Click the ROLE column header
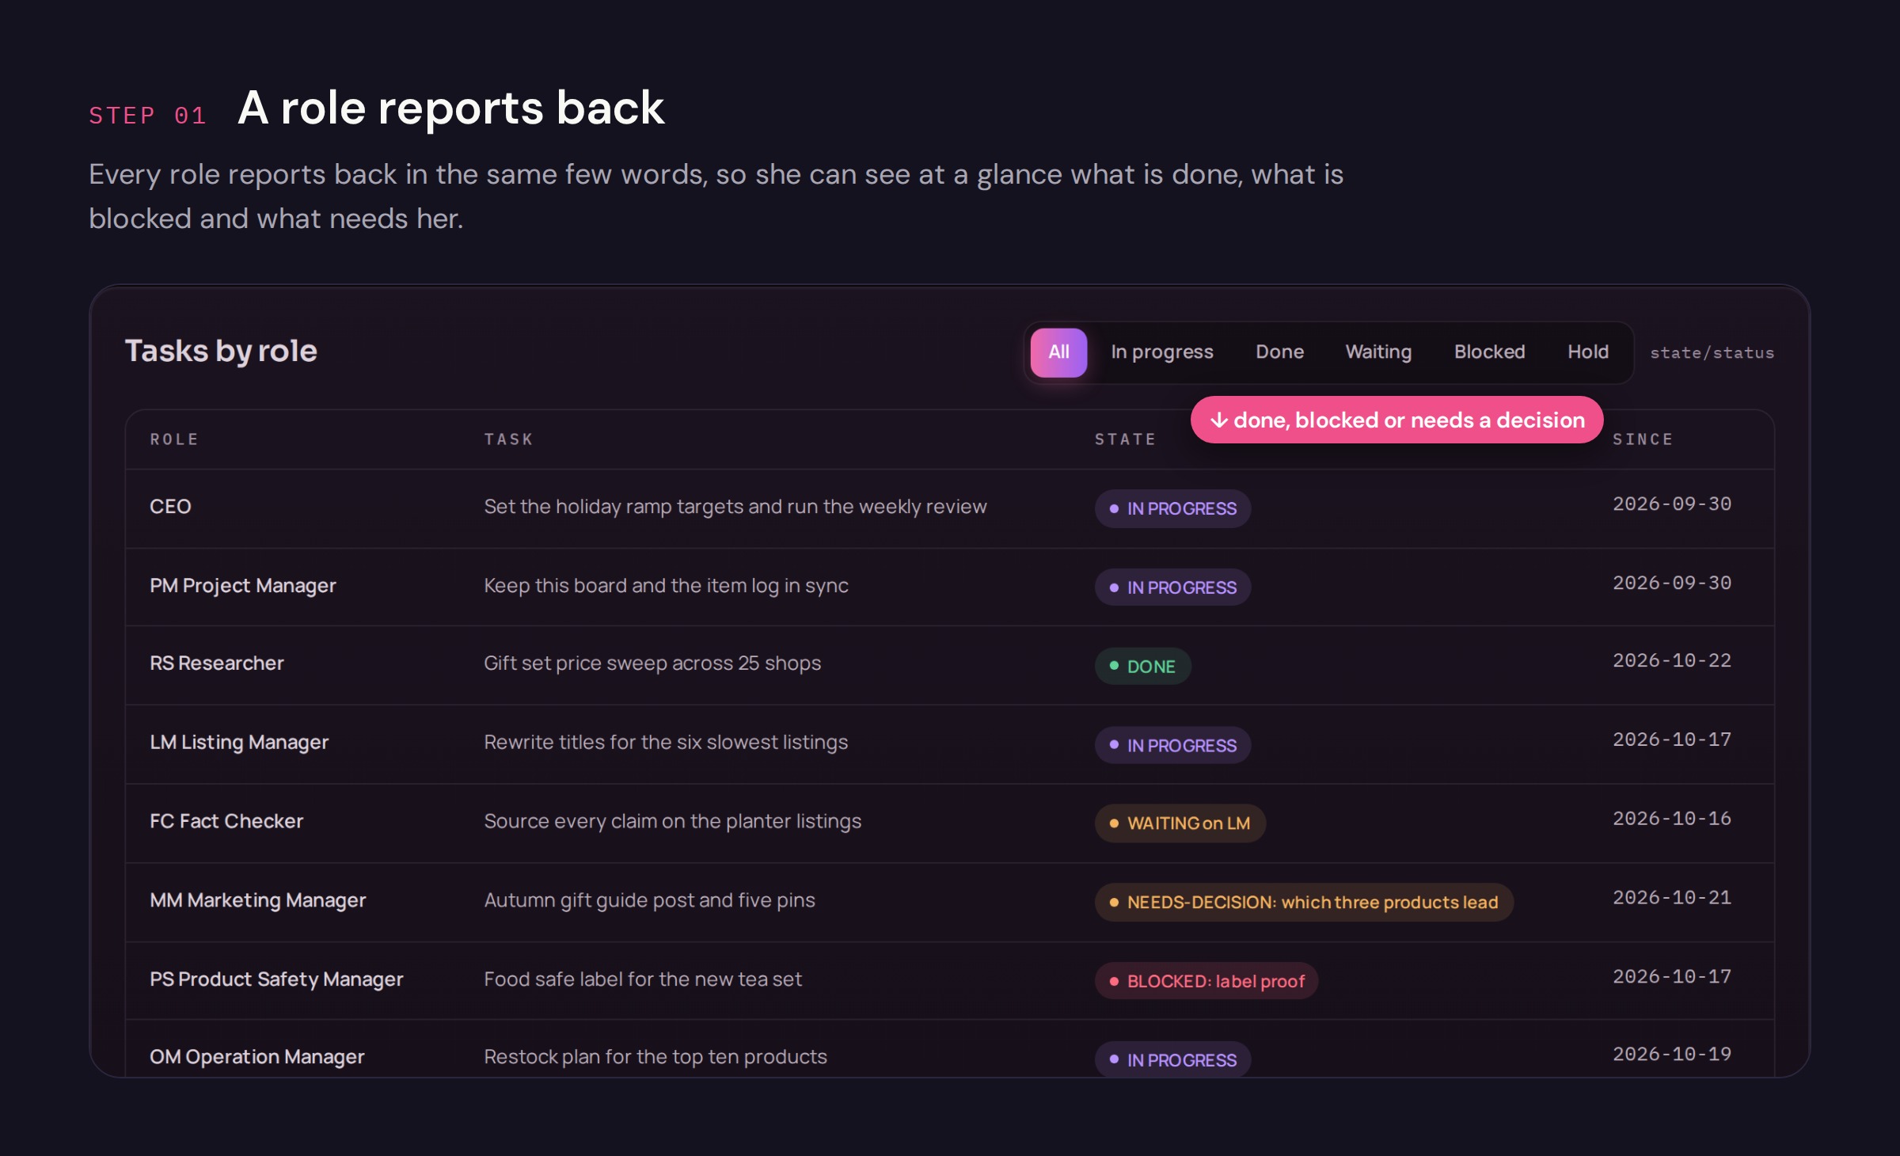The height and width of the screenshot is (1156, 1900). (x=174, y=439)
